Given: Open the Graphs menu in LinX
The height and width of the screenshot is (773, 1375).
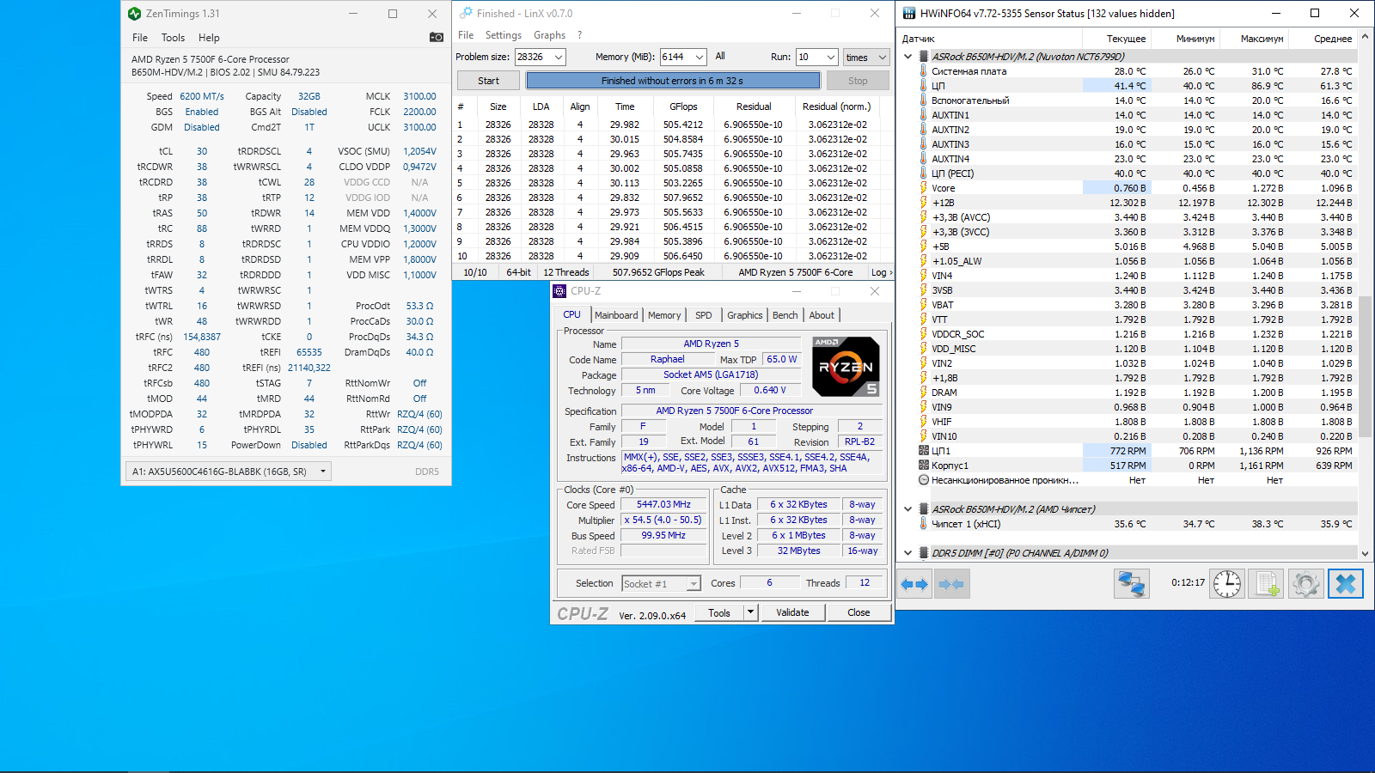Looking at the screenshot, I should click(549, 35).
